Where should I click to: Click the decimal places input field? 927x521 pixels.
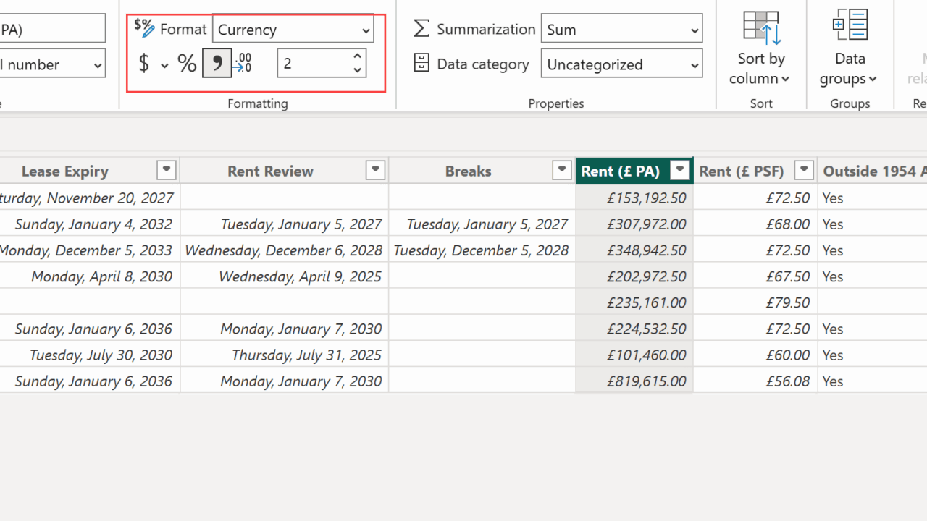(313, 64)
